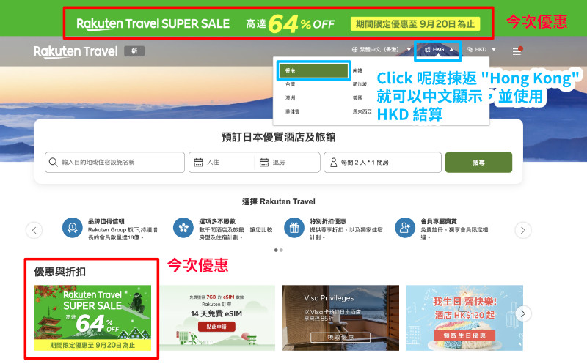This screenshot has width=587, height=364.
Task: Click the check-out calendar icon
Action: [x=264, y=162]
